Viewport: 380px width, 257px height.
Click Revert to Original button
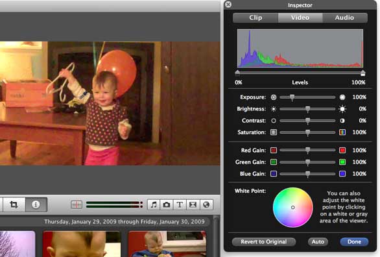(264, 241)
